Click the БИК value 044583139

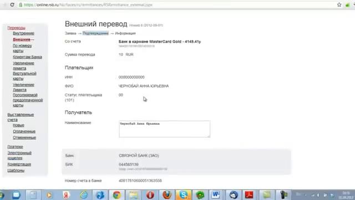(129, 164)
